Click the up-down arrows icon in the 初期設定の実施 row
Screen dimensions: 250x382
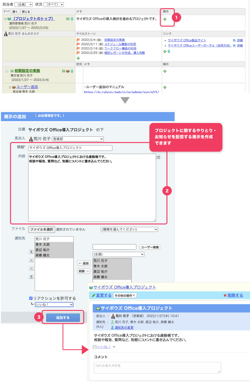point(72,71)
